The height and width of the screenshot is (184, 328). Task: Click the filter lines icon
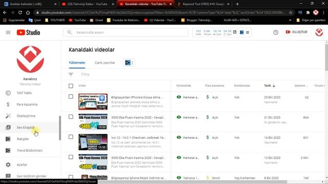tap(71, 74)
